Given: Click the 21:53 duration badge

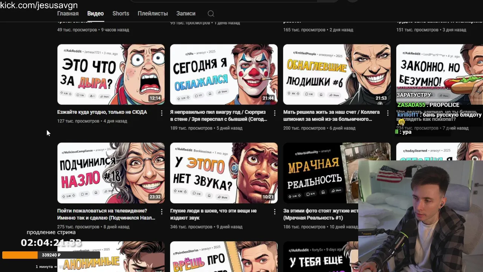Looking at the screenshot, I should [x=381, y=98].
